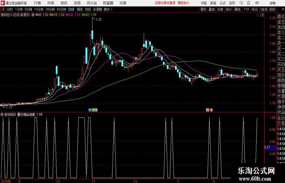The height and width of the screenshot is (183, 285).
Task: Click the 证券交易未登录 login link
Action: tap(165, 3)
